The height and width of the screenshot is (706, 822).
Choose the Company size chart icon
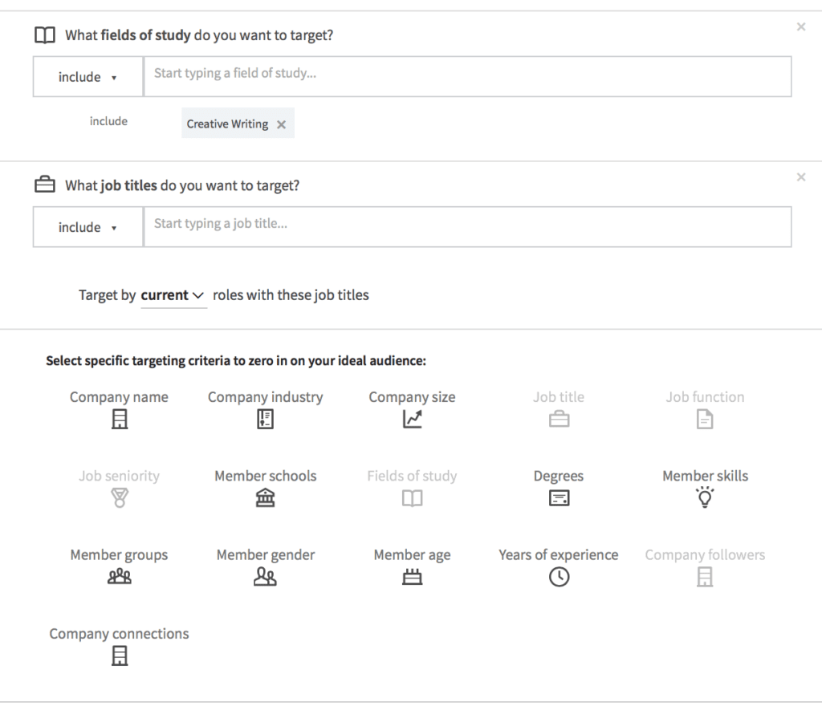[x=412, y=419]
